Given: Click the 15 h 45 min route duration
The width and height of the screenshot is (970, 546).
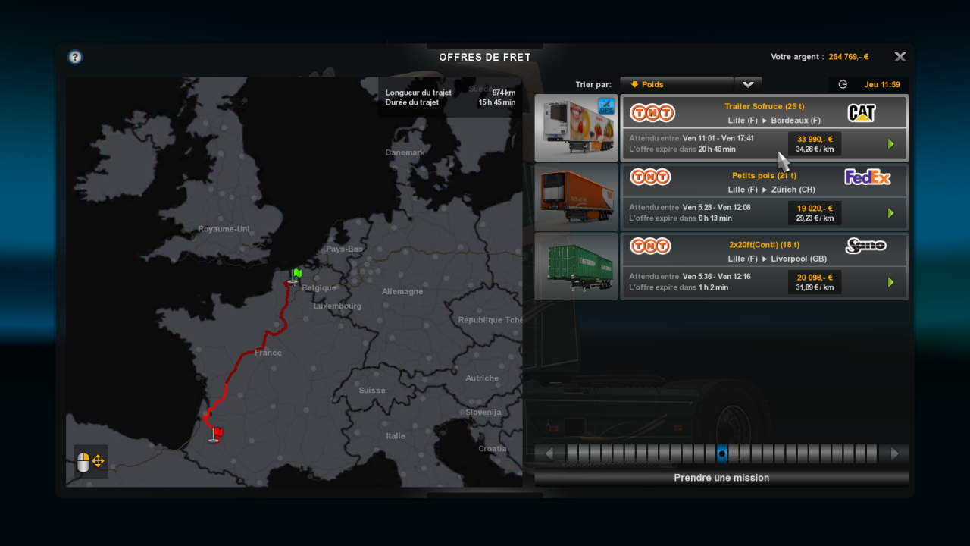Looking at the screenshot, I should (497, 102).
